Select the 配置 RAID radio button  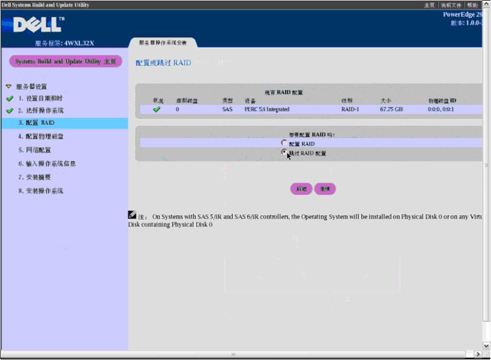pos(284,143)
